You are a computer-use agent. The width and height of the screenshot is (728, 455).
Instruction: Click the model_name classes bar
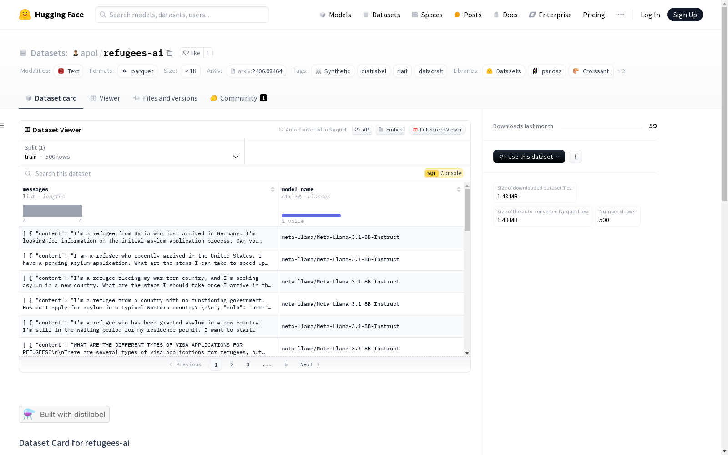(x=311, y=216)
